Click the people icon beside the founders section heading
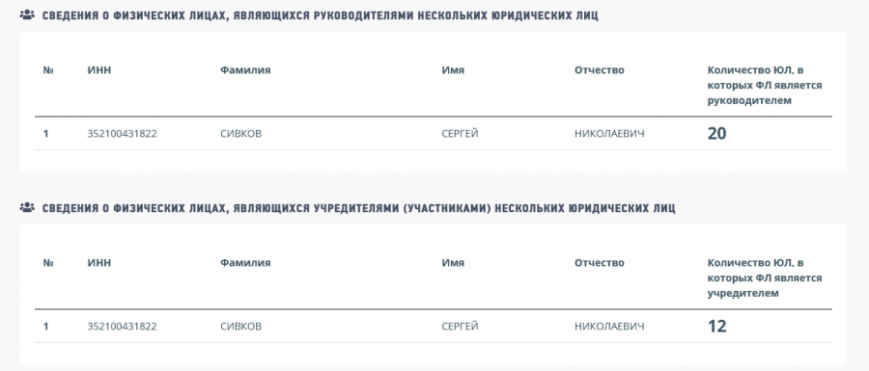Image resolution: width=869 pixels, height=371 pixels. (27, 208)
